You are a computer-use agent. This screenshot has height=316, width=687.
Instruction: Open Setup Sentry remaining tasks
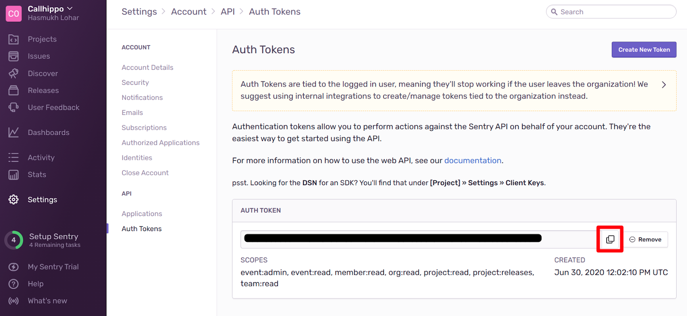click(55, 241)
